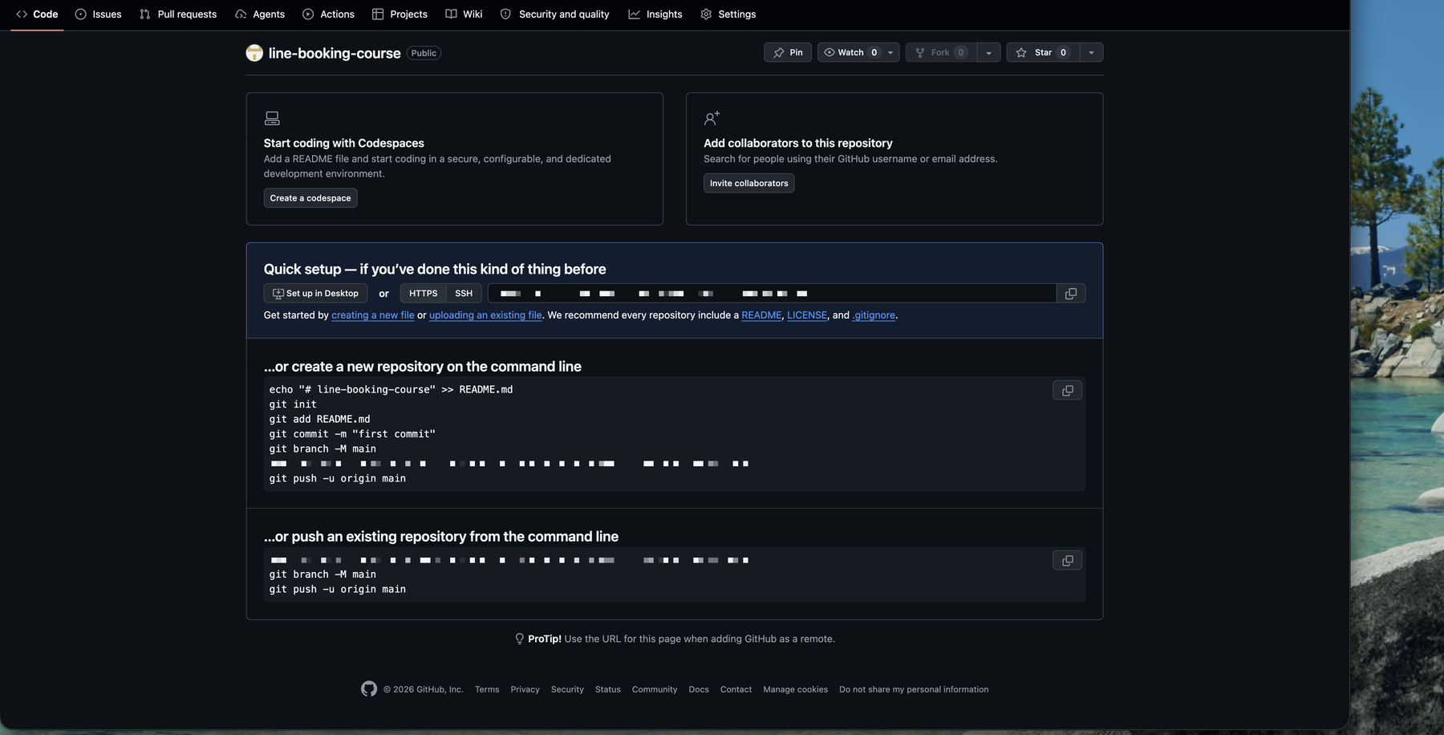Viewport: 1444px width, 735px height.
Task: Go to Pull requests tab
Action: 177,14
